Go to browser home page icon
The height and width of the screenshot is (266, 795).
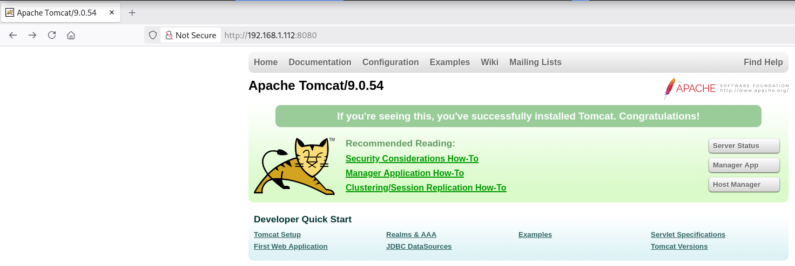(71, 35)
